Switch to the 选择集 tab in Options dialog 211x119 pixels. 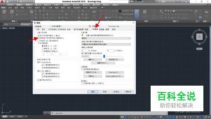[101, 29]
